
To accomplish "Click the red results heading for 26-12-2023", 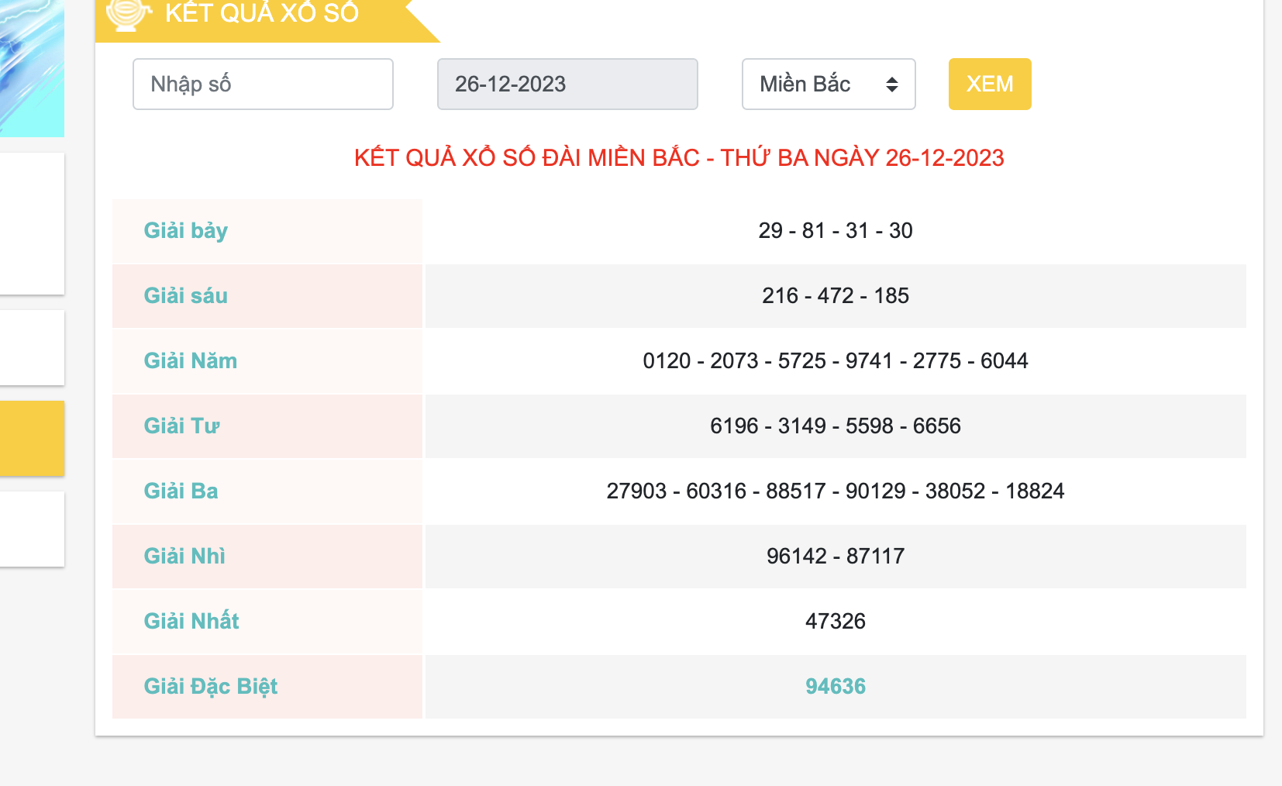I will (x=679, y=158).
